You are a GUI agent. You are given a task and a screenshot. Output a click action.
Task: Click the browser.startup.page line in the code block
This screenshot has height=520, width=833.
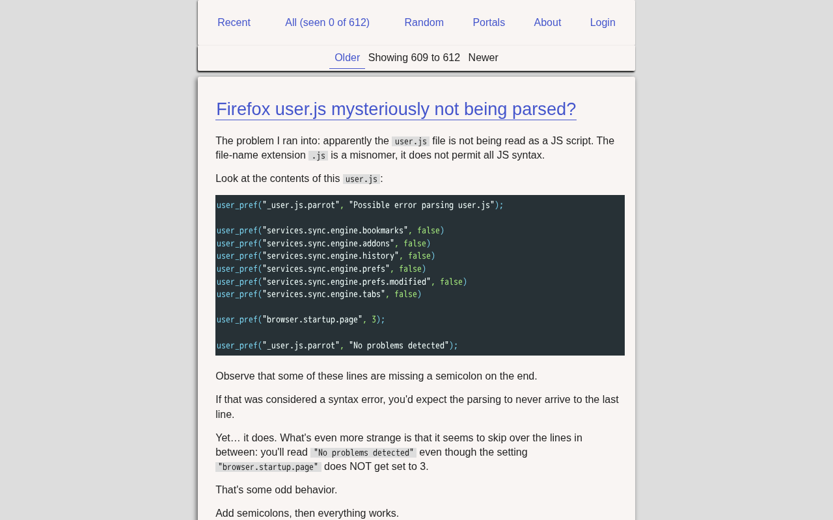tap(301, 320)
